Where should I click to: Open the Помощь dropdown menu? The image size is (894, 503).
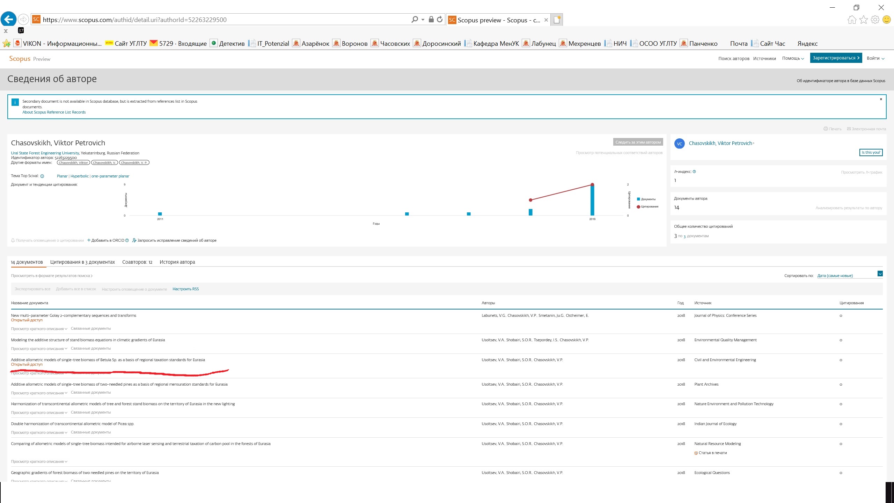793,58
